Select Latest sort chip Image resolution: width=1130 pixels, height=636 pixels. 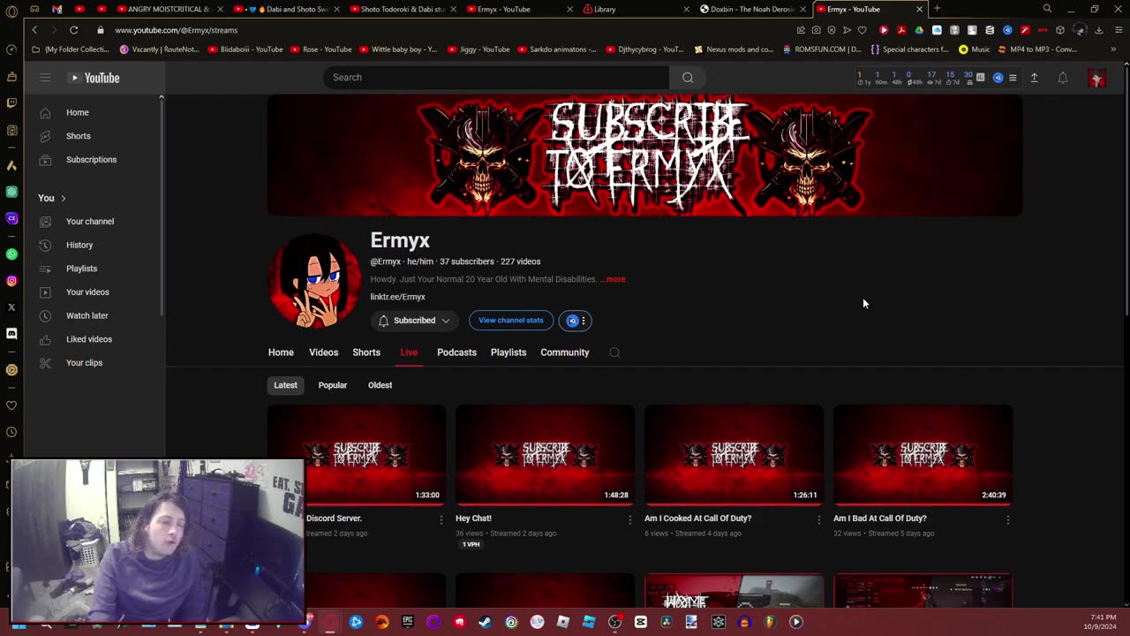point(285,385)
